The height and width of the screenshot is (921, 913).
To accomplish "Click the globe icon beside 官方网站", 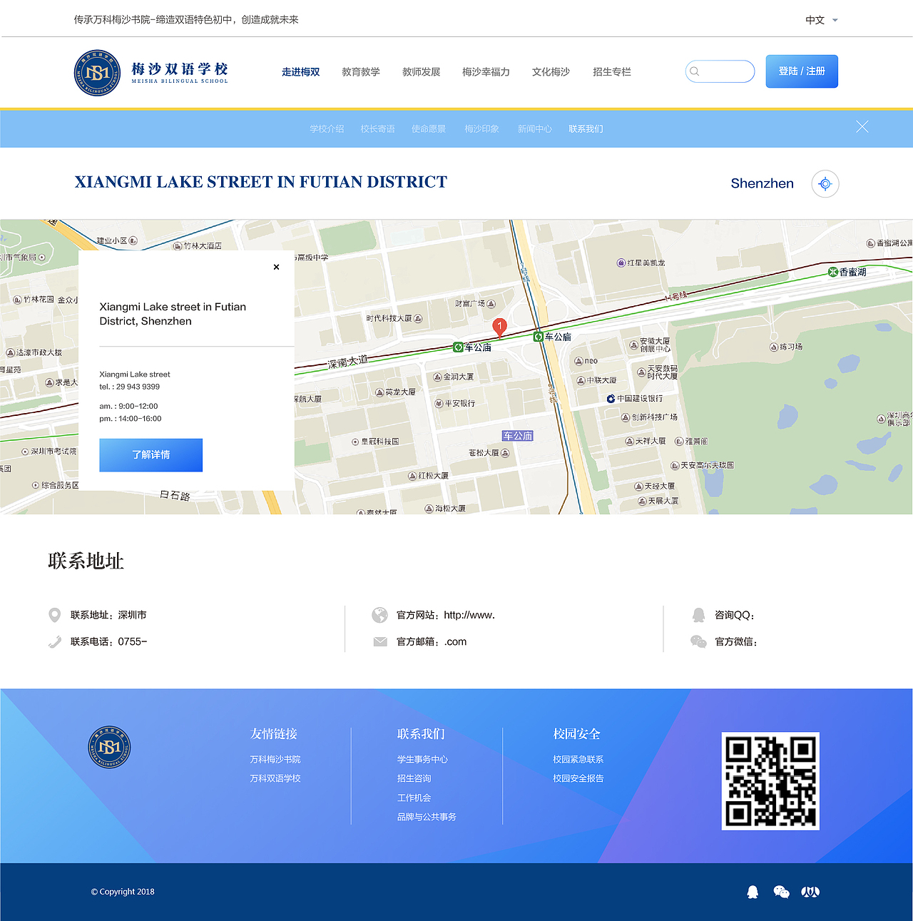I will [380, 615].
